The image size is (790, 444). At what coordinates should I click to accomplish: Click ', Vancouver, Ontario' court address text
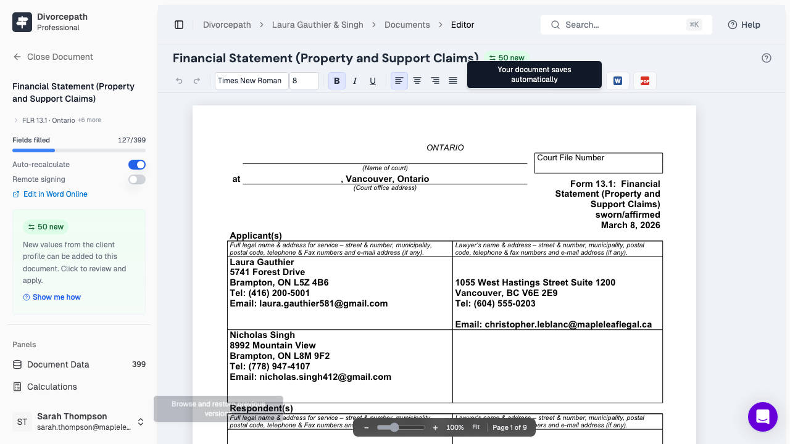[385, 179]
